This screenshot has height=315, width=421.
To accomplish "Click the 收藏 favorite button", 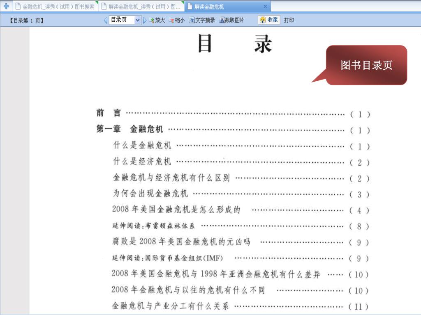I will point(269,20).
